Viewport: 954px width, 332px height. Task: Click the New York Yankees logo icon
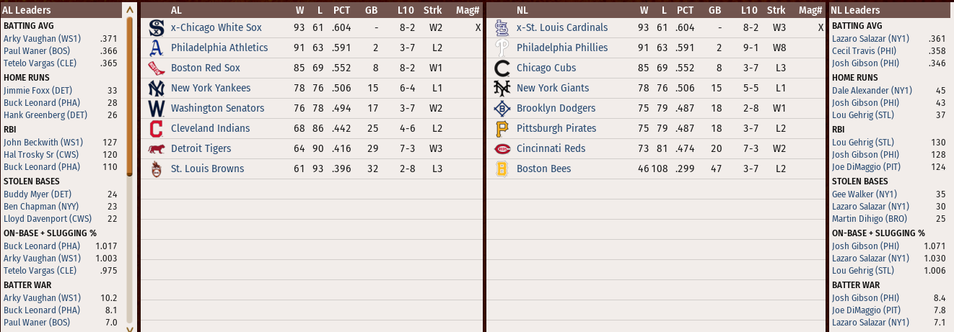click(x=156, y=89)
